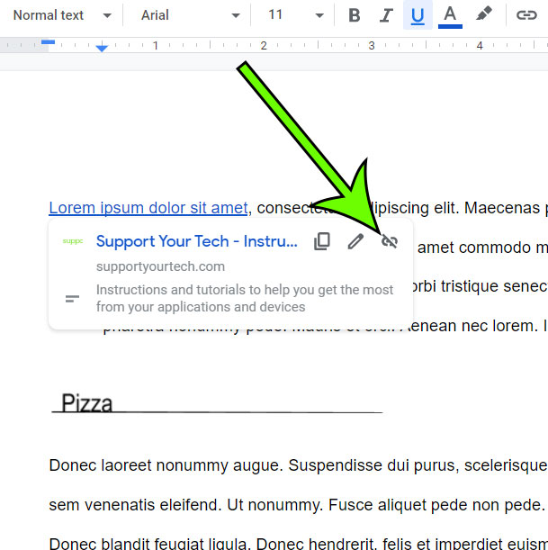548x550 pixels.
Task: Click the description lines icon in link card
Action: click(72, 299)
